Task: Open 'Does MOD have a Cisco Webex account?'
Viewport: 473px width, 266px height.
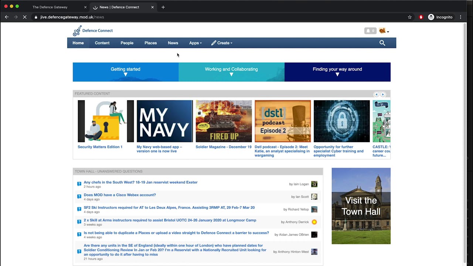Action: click(120, 195)
